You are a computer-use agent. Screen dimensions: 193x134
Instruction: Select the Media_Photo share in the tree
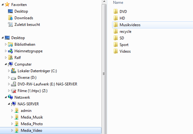point(31,124)
